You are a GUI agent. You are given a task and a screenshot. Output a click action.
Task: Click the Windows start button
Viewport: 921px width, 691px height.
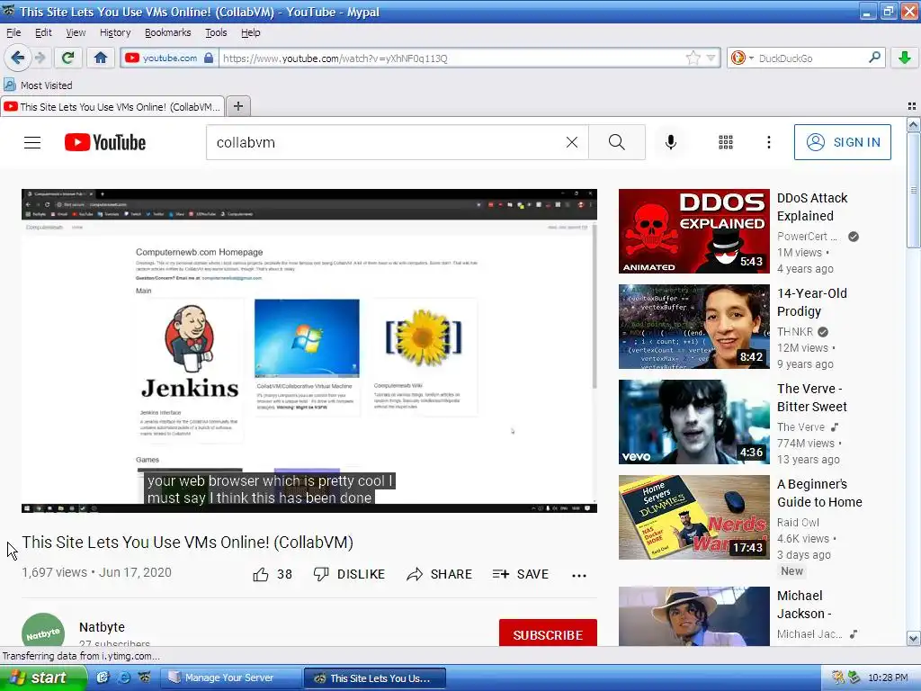(x=42, y=678)
